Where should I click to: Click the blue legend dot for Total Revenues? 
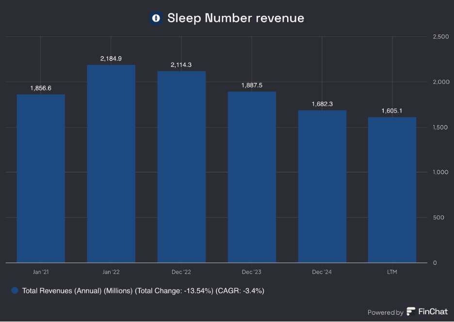(15, 290)
